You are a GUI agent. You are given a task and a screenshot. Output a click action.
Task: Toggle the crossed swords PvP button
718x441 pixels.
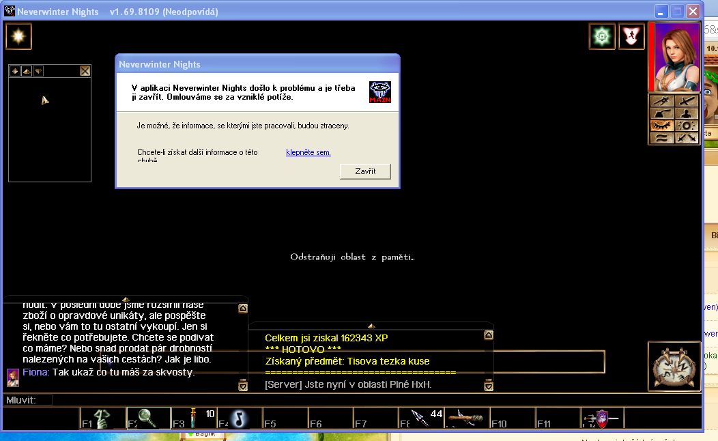[x=687, y=138]
